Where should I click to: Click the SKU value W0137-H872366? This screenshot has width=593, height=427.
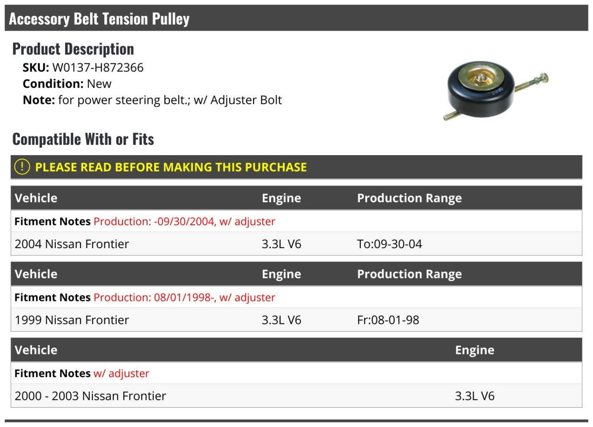coord(98,68)
